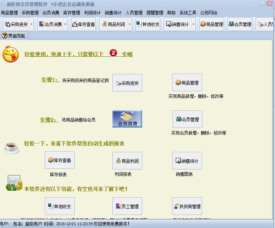This screenshot has height=228, width=275.
Task: Click the 库存报表 label
Action: (58, 174)
